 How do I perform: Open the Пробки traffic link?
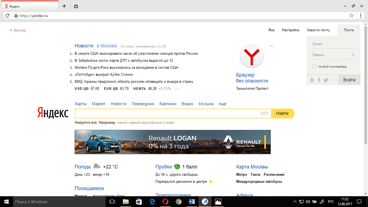point(163,167)
